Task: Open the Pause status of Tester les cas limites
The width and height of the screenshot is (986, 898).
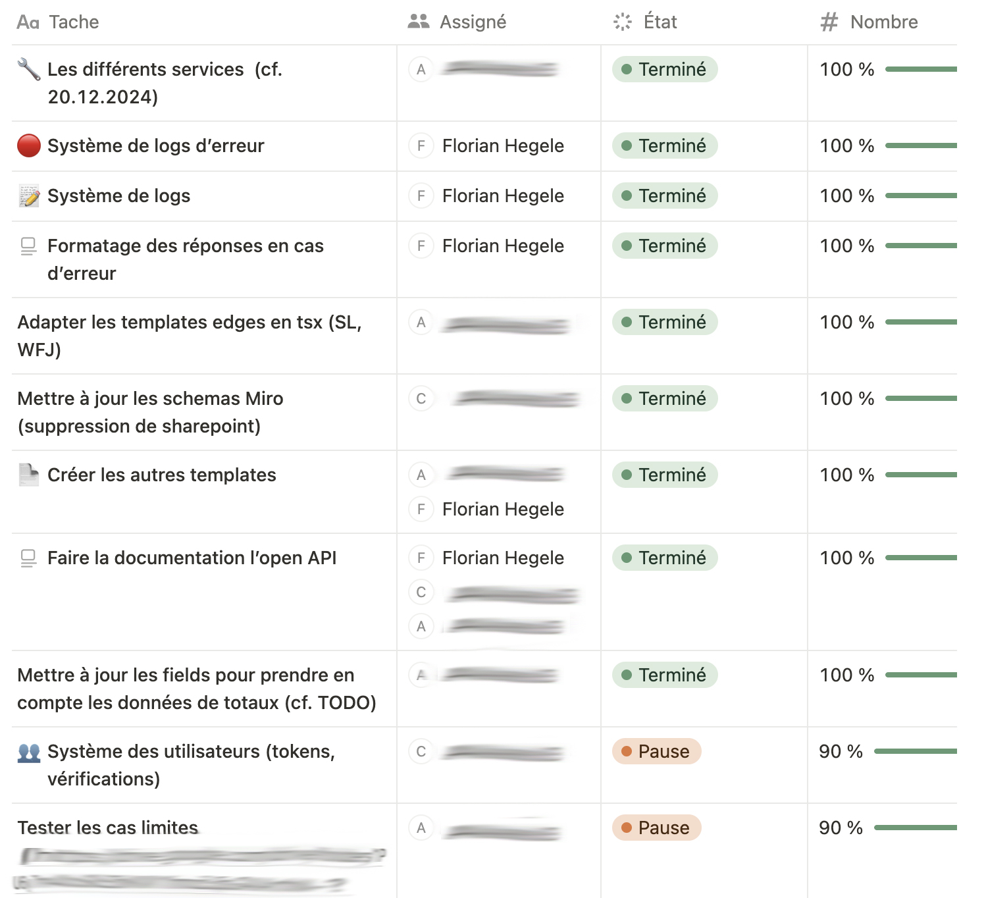Action: [657, 828]
